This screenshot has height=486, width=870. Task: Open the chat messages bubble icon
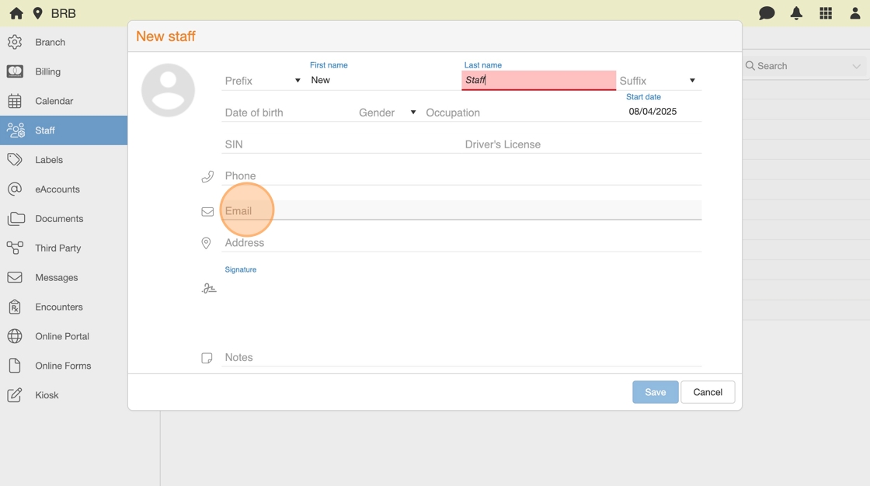click(767, 13)
